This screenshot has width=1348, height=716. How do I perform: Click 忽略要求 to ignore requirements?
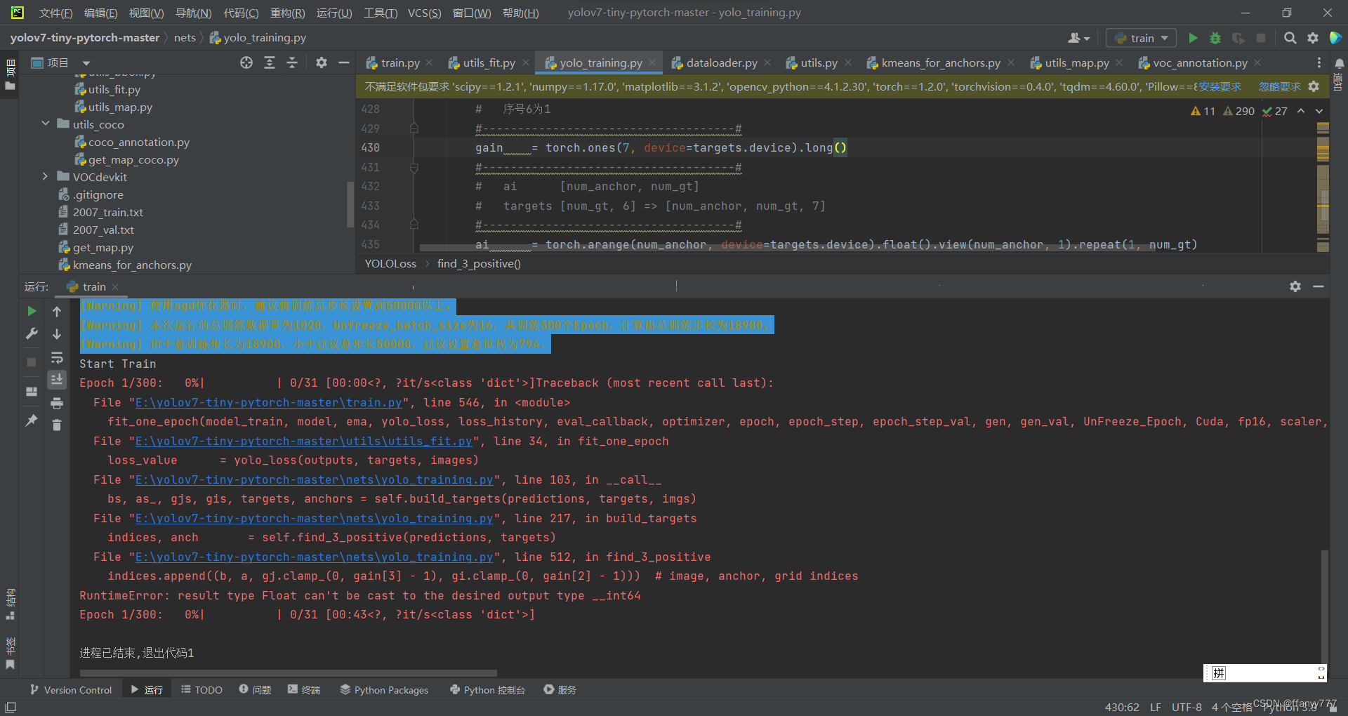[x=1280, y=87]
